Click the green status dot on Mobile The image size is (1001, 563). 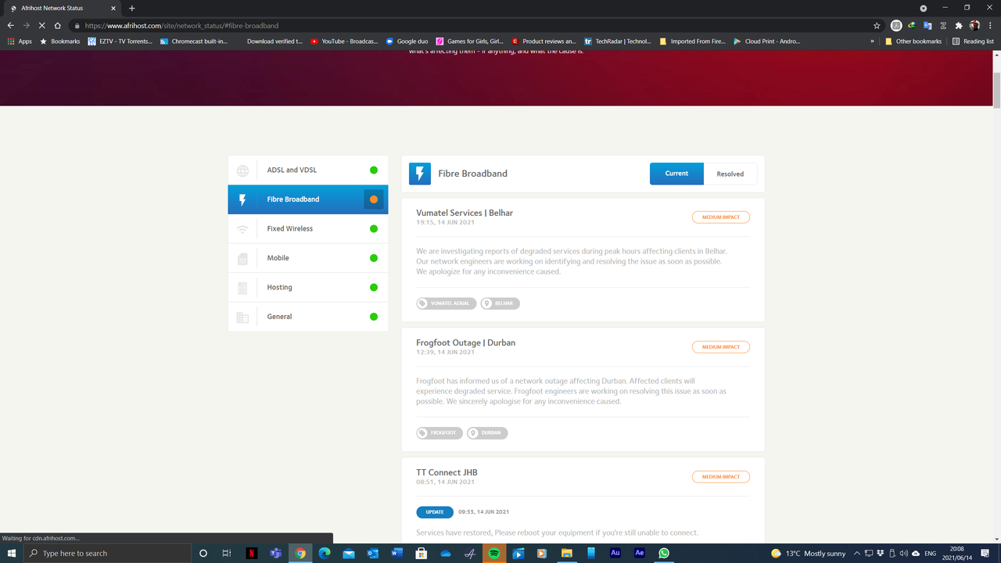(x=374, y=258)
